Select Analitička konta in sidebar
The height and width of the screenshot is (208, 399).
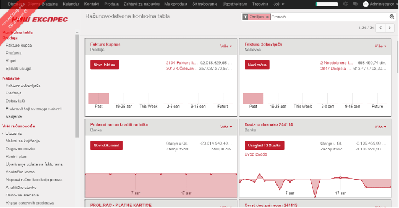pyautogui.click(x=20, y=172)
